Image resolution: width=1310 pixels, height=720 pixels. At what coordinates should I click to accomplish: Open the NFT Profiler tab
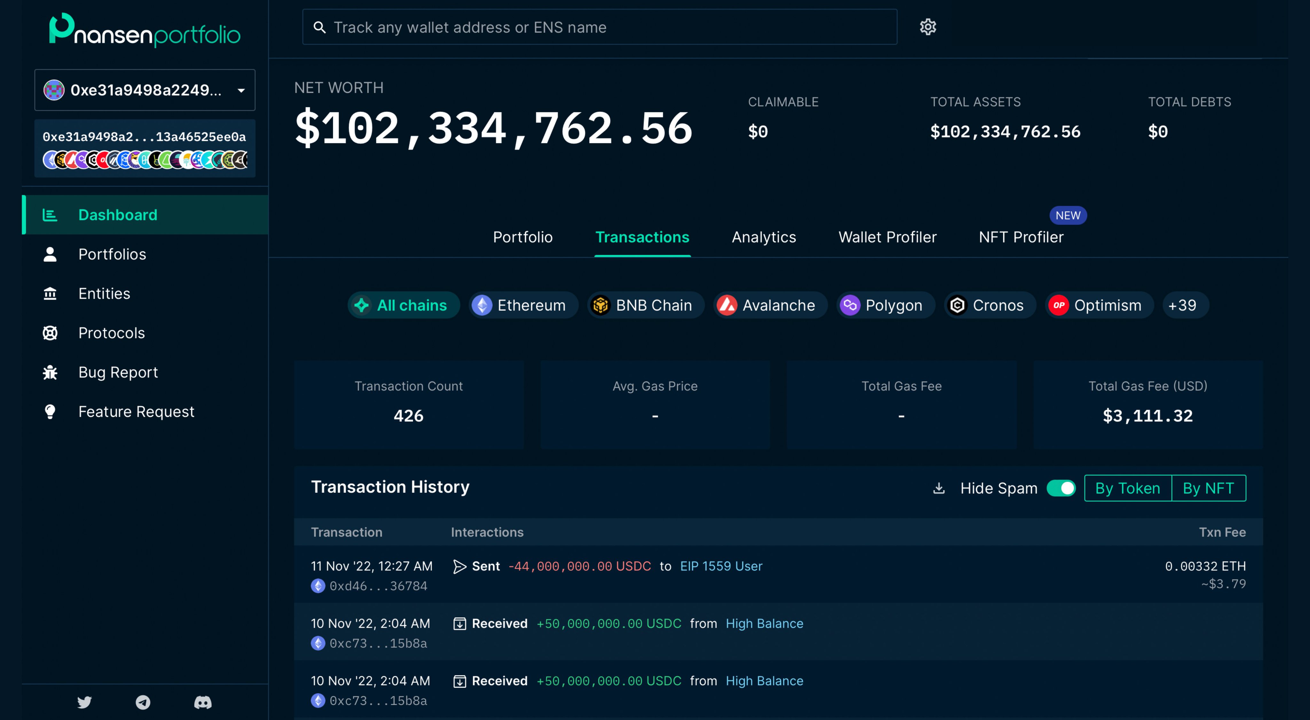tap(1021, 237)
